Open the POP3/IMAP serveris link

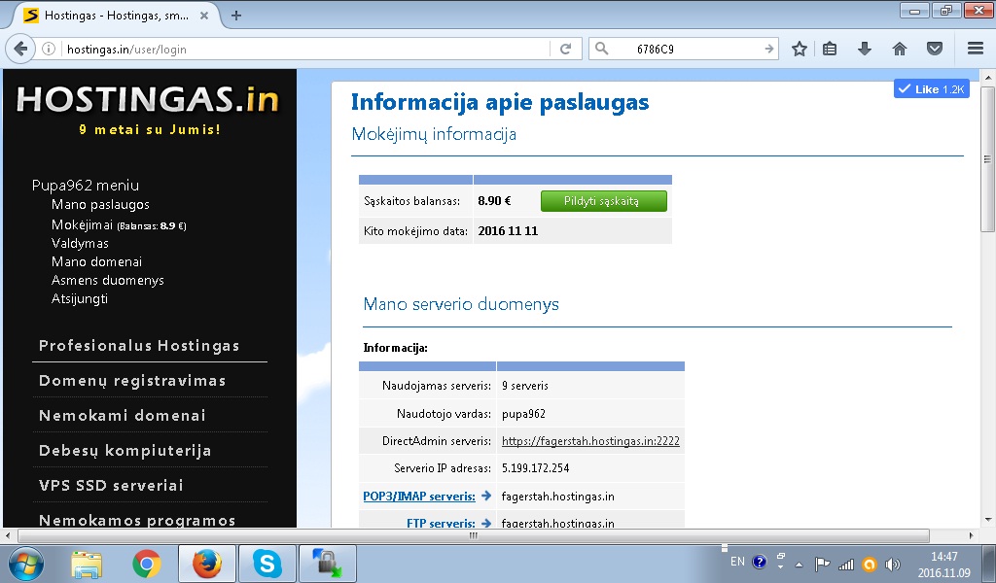pos(419,497)
